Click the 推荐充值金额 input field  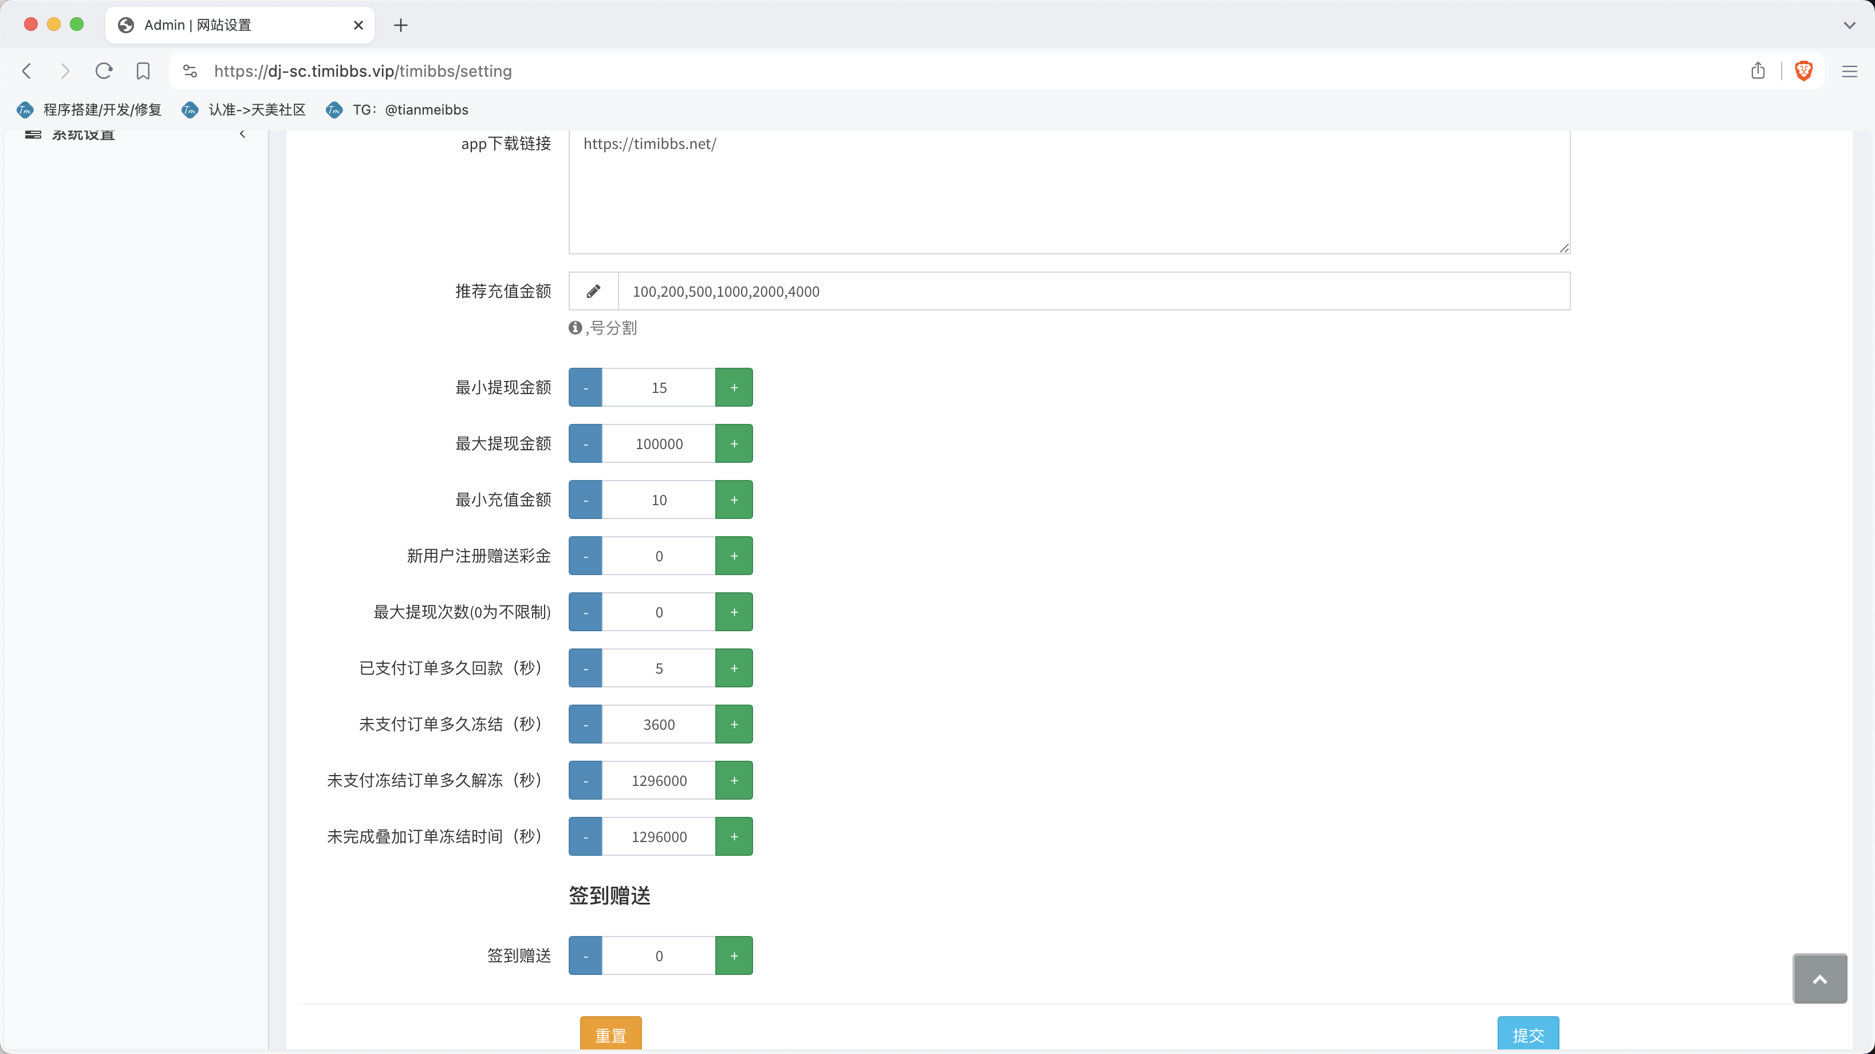(1094, 291)
